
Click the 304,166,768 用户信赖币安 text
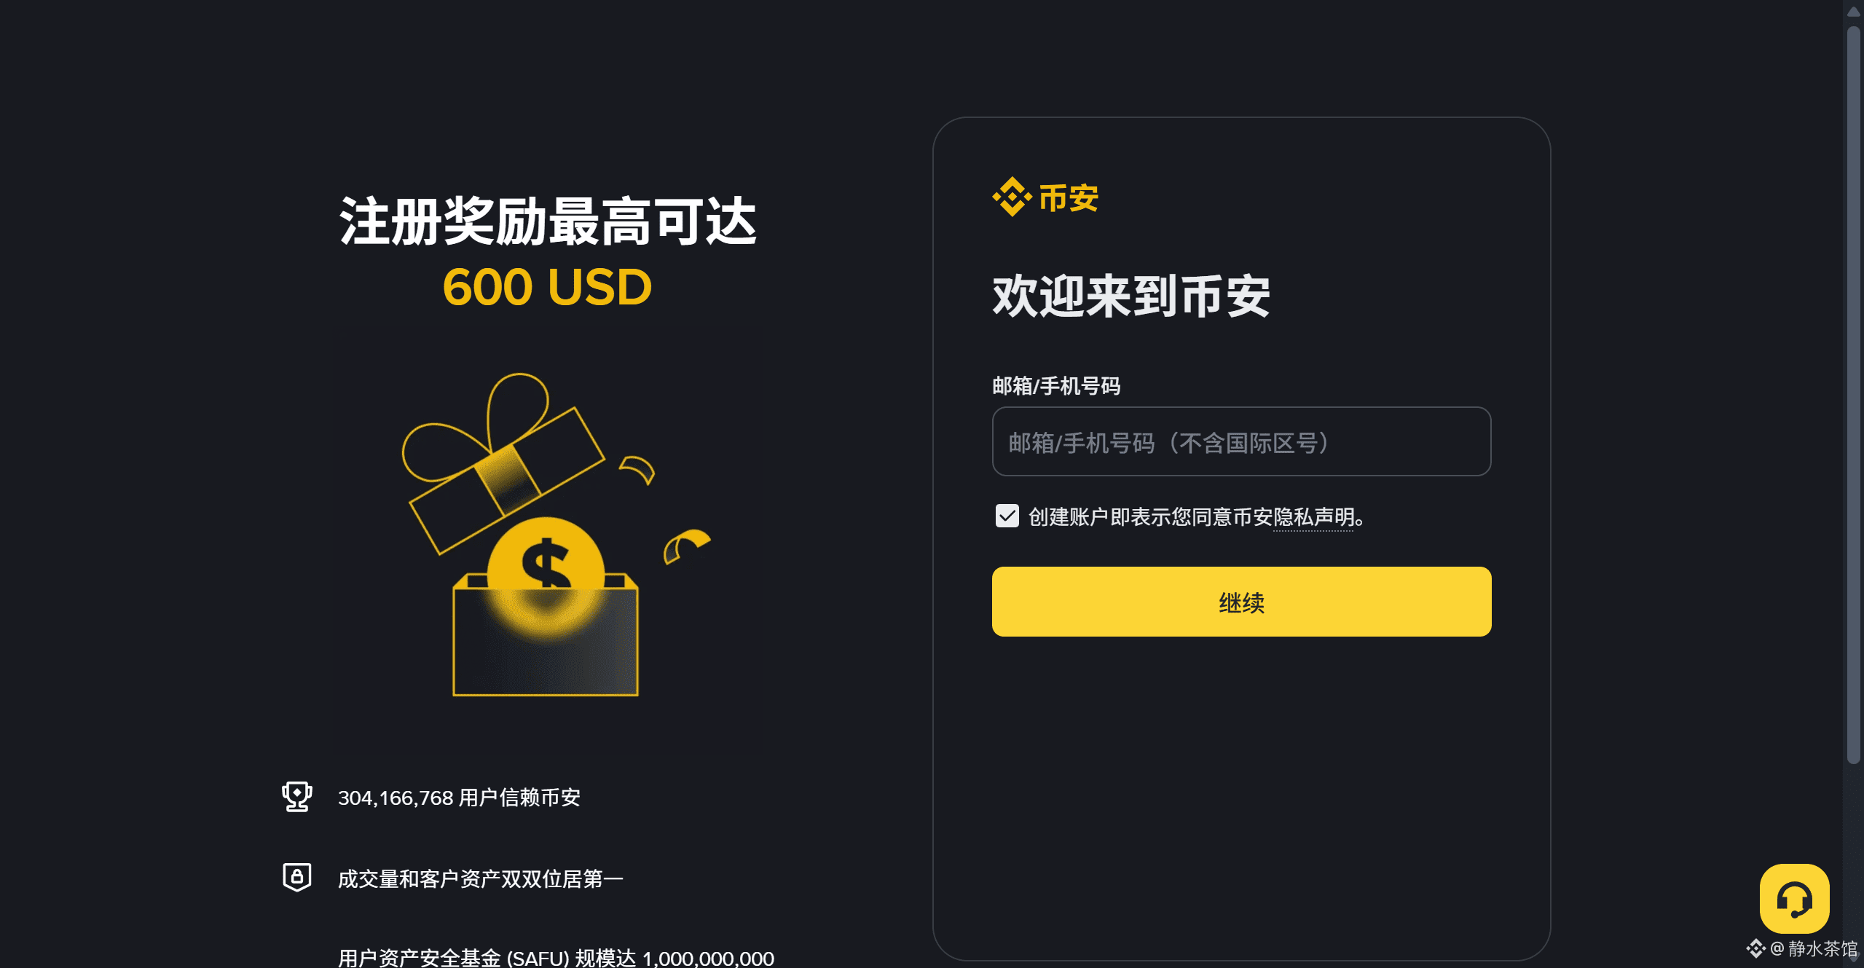click(x=459, y=798)
